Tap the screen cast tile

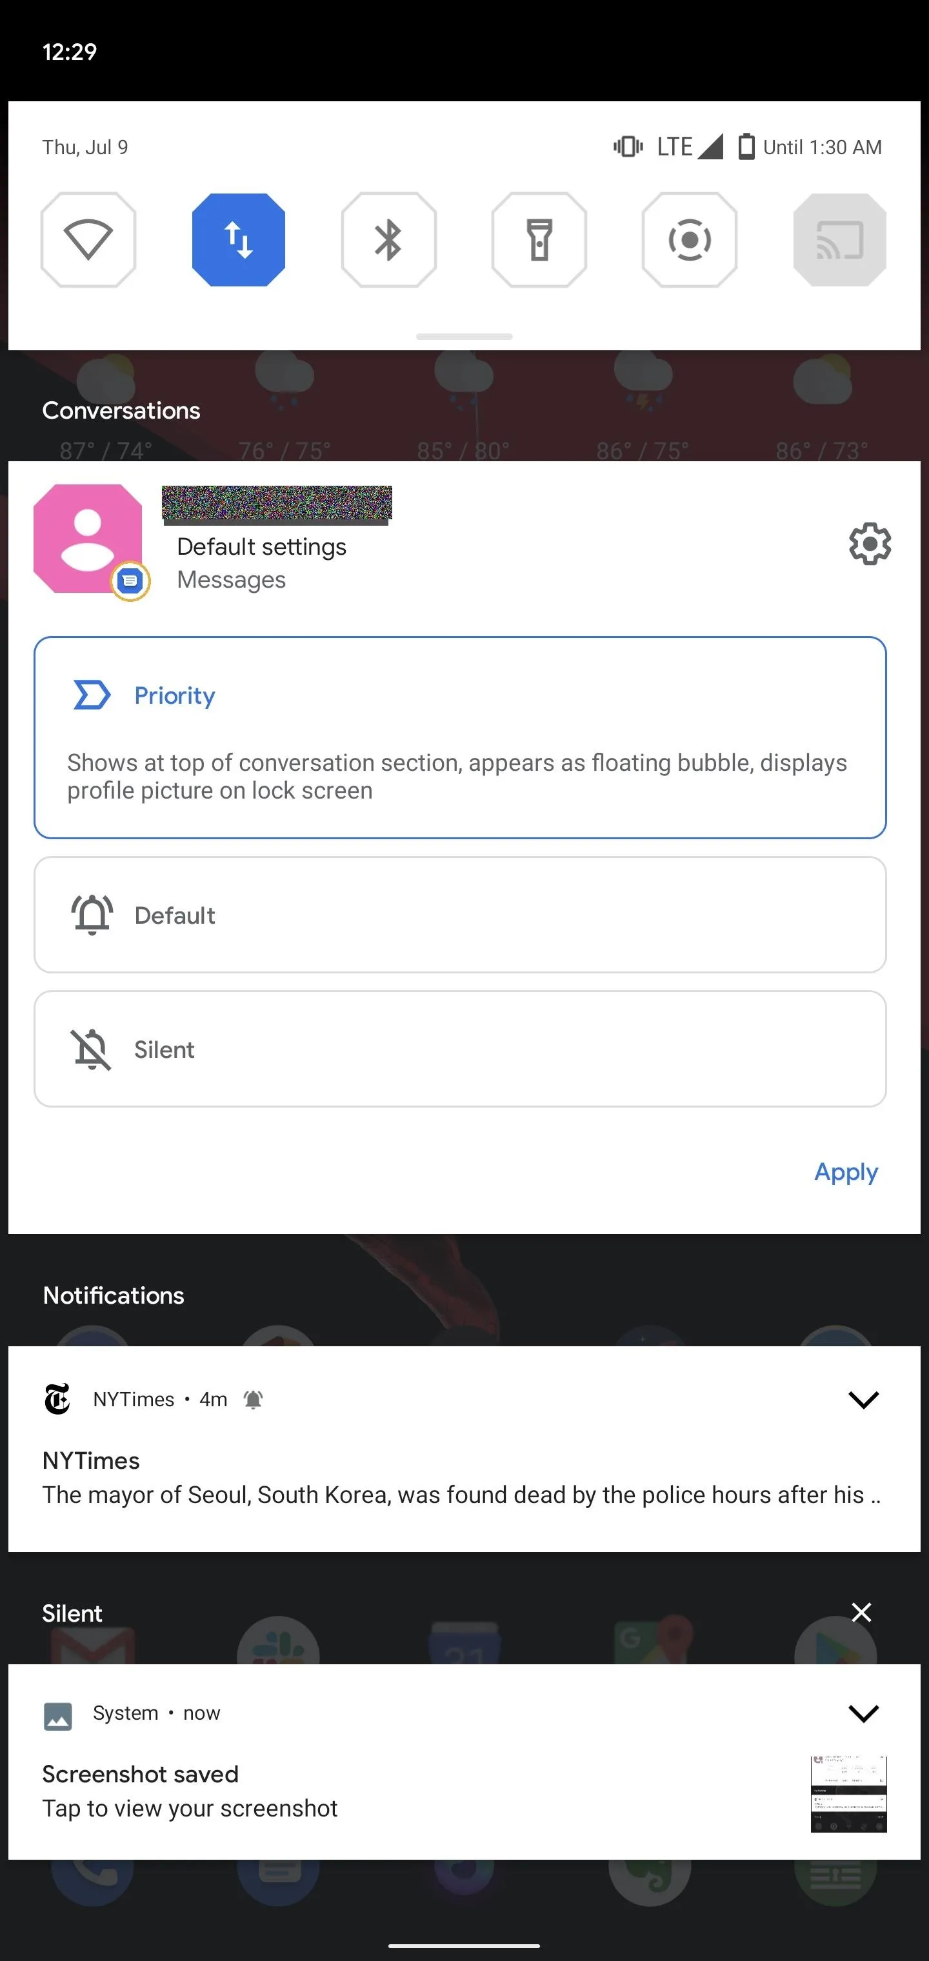tap(839, 240)
